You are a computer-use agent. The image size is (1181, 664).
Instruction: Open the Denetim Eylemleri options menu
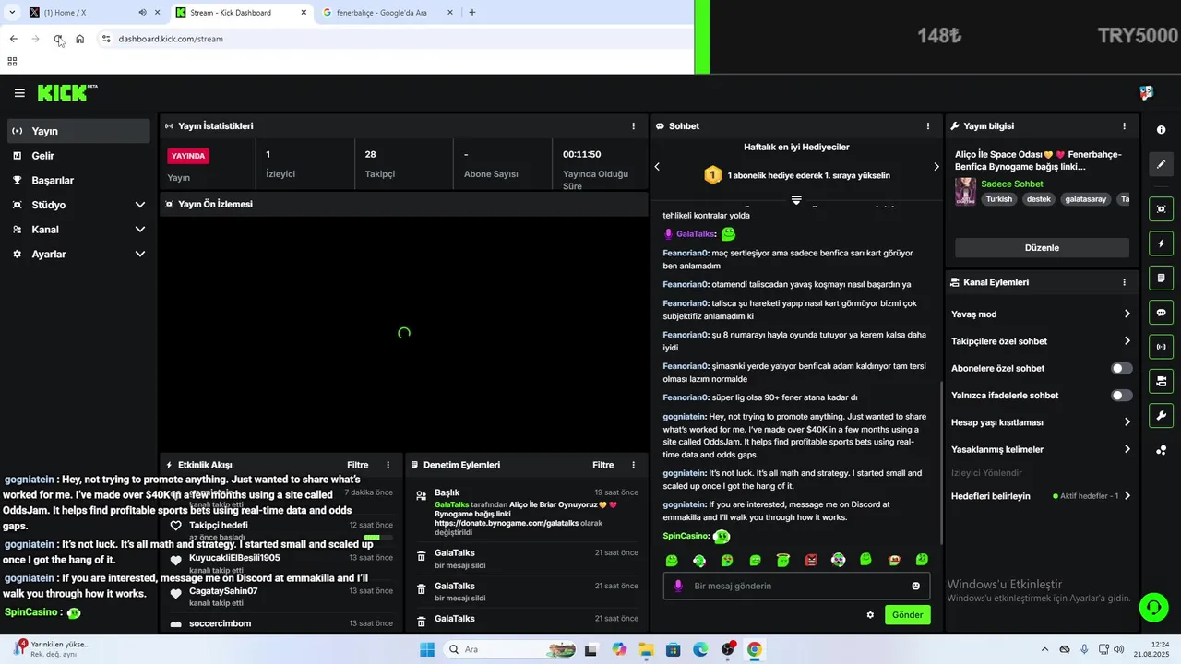(633, 465)
